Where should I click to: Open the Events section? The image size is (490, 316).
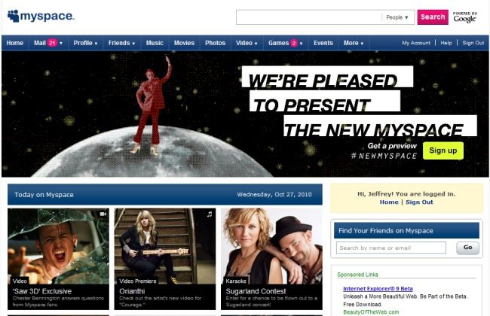pyautogui.click(x=323, y=43)
